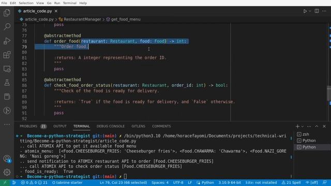Open Remote Explorer in activity bar
The height and width of the screenshot is (186, 331).
7,69
